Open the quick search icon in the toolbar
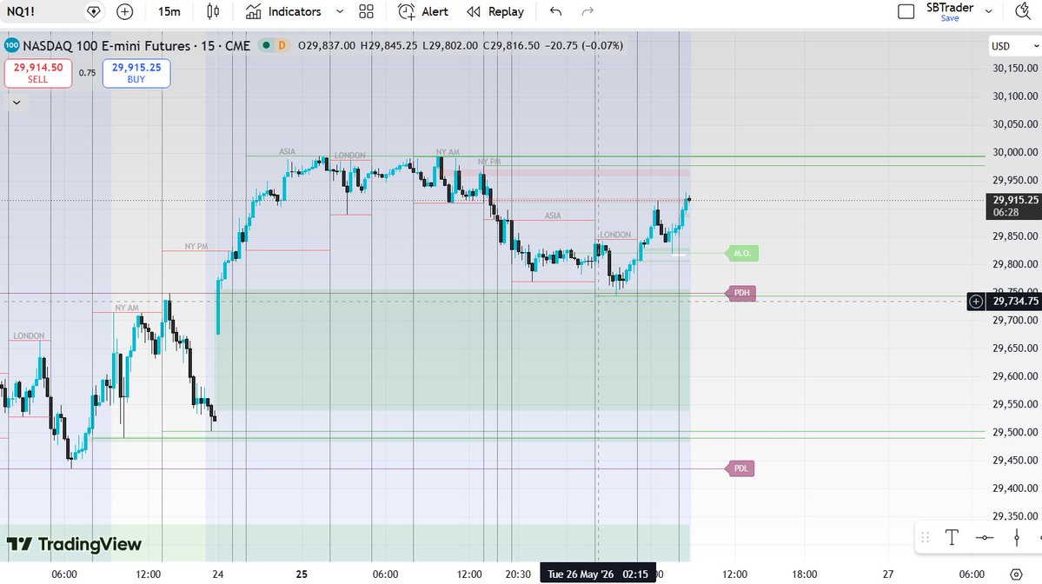Image resolution: width=1042 pixels, height=584 pixels. 1024,11
